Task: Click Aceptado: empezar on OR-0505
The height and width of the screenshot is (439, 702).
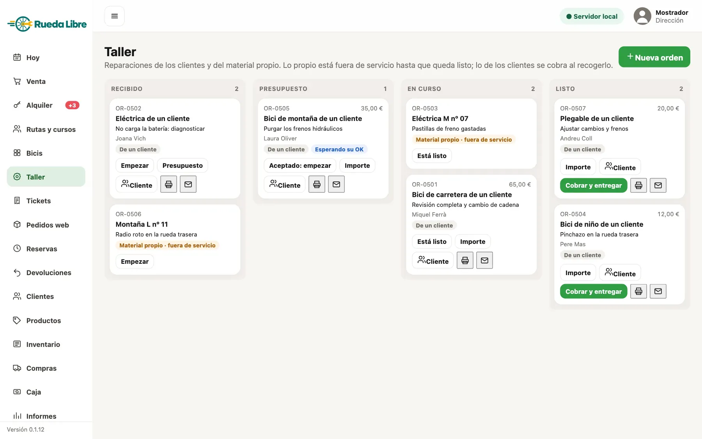Action: 300,165
